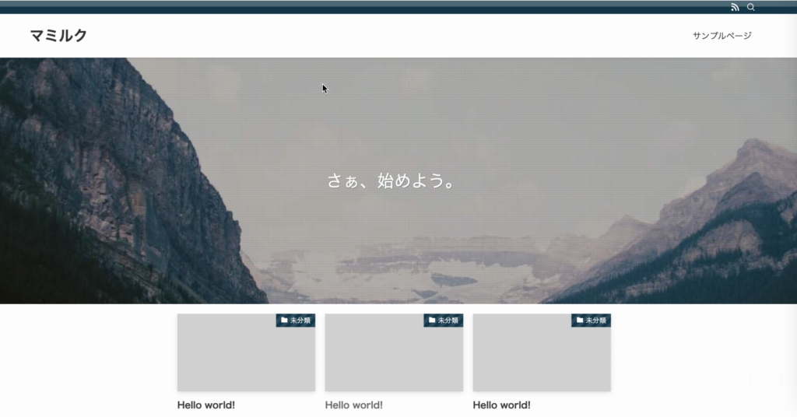Go to home via マミルク site title
The height and width of the screenshot is (417, 797).
(x=58, y=36)
